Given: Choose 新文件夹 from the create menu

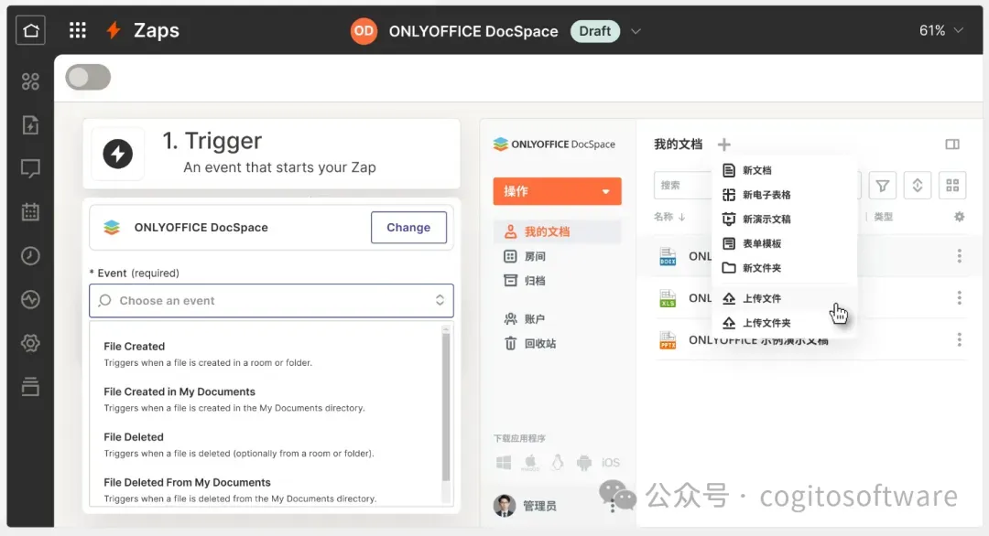Looking at the screenshot, I should pos(784,268).
